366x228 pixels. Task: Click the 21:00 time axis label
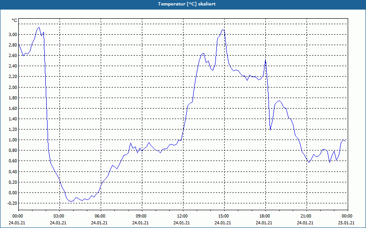click(x=306, y=216)
